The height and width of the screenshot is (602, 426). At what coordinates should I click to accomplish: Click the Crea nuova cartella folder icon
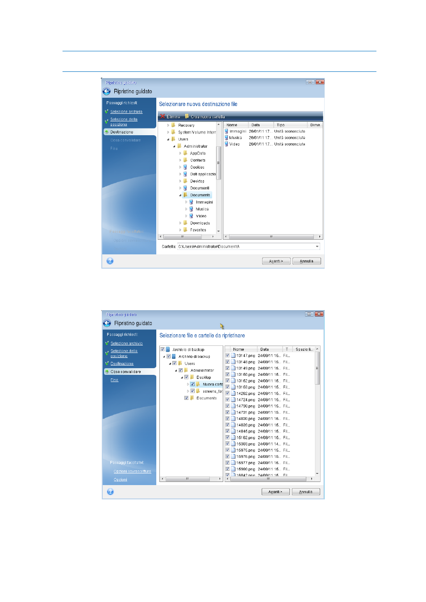click(x=187, y=116)
